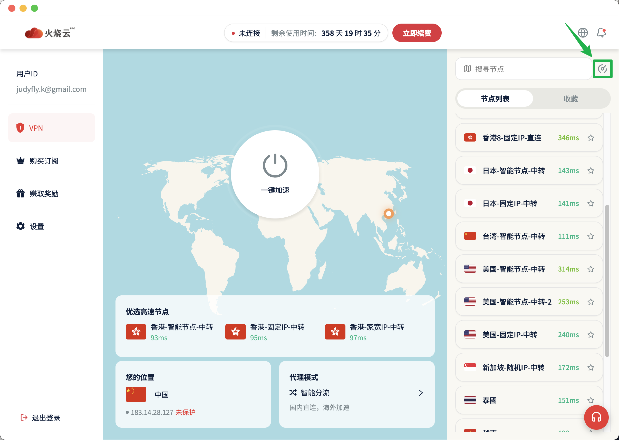The image size is (619, 440).
Task: Click the power connect icon
Action: (275, 165)
